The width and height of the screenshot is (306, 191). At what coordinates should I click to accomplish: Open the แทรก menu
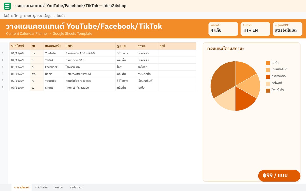pos(27,16)
